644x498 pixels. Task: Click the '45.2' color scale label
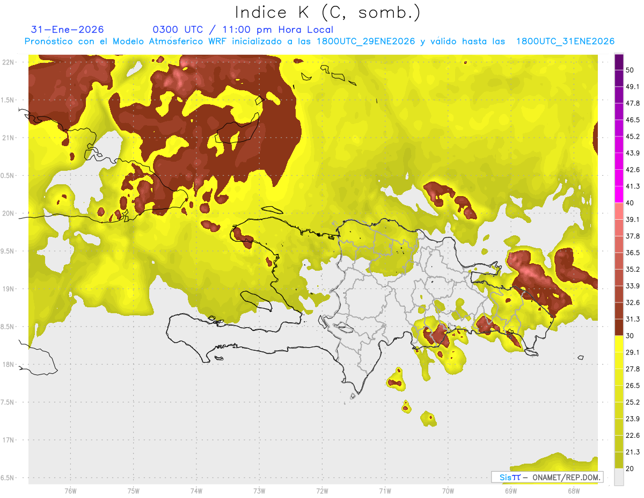(633, 136)
